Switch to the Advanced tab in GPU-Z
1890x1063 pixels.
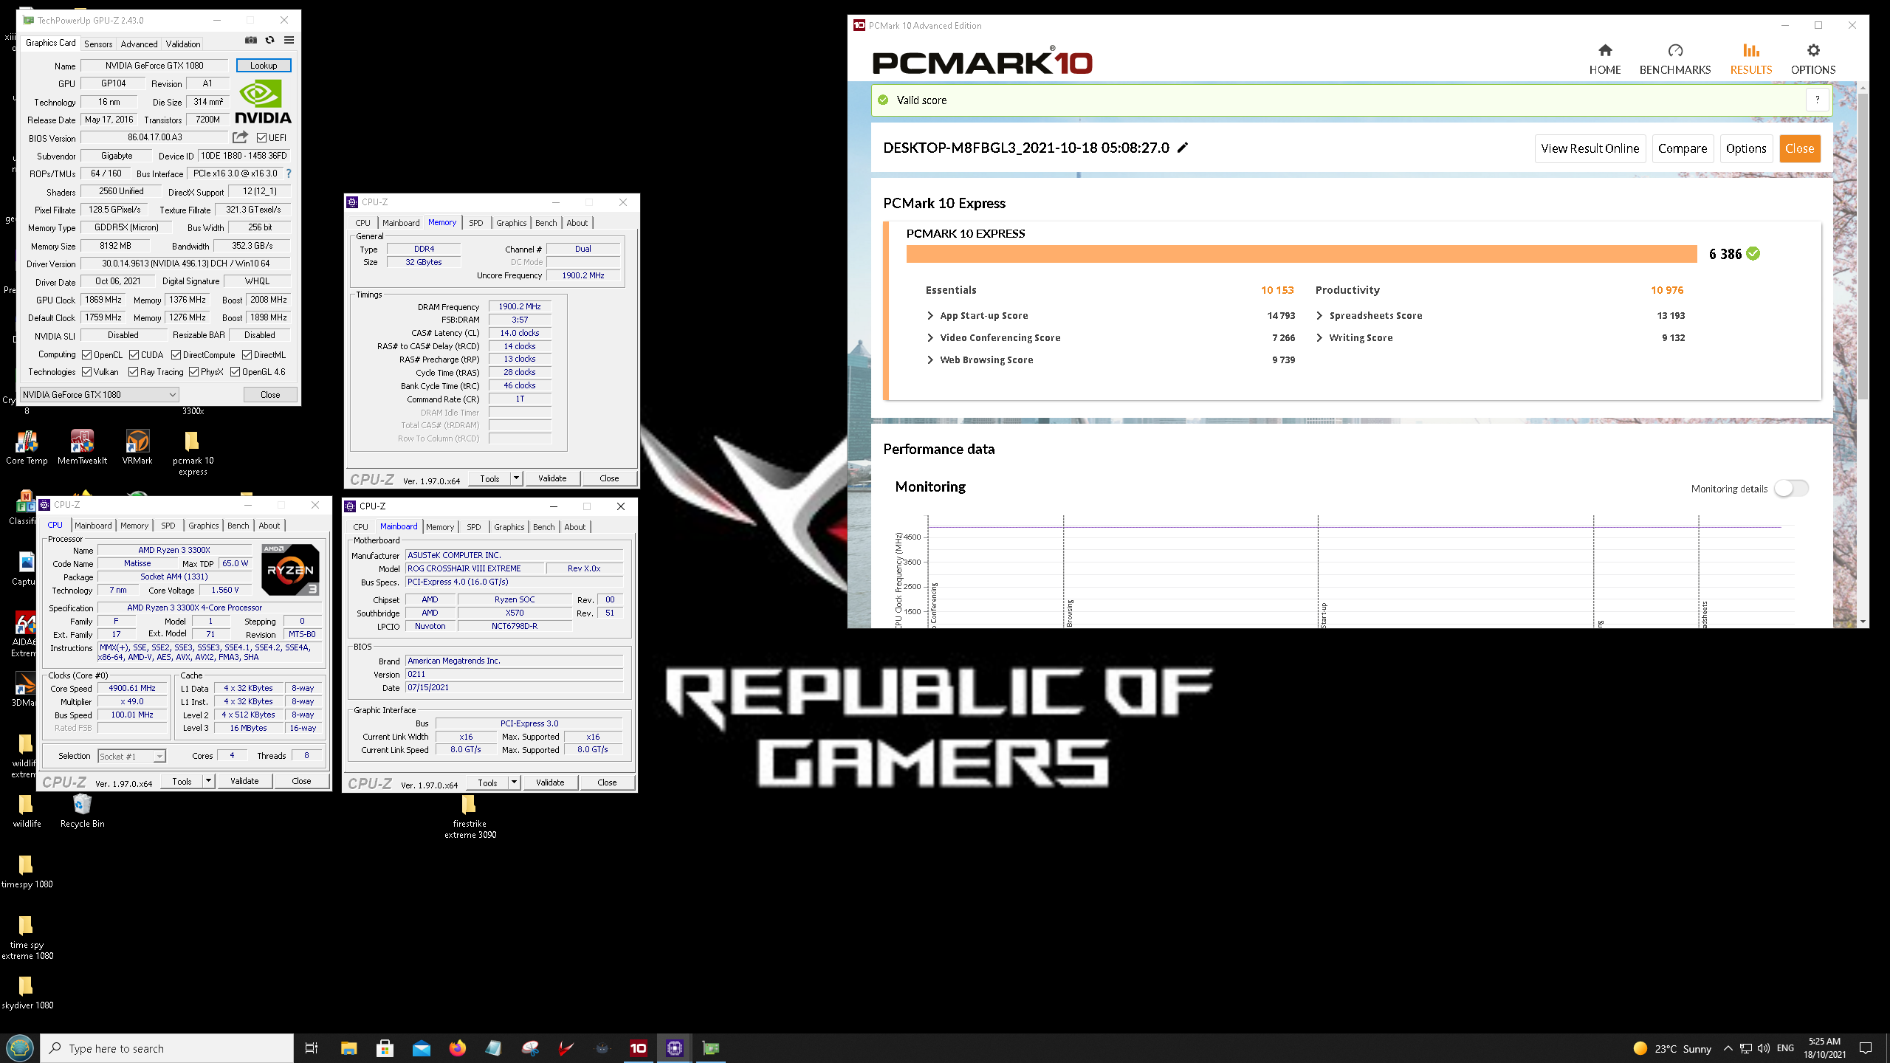click(139, 44)
